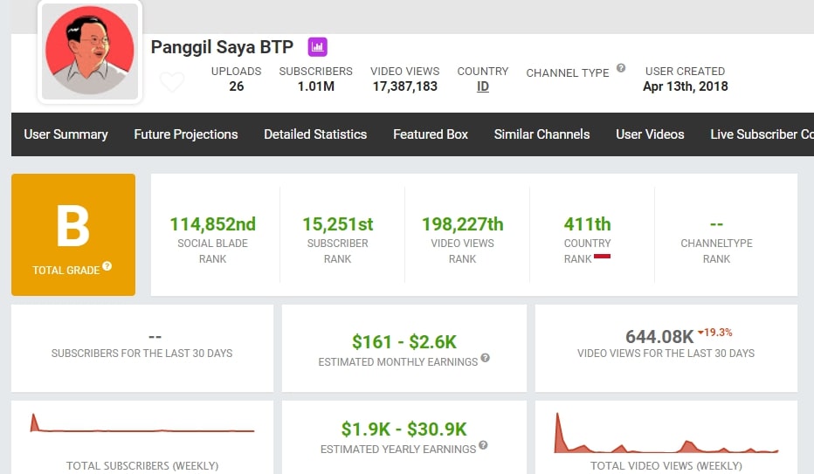The image size is (814, 474).
Task: Go to Featured Box tab
Action: [431, 134]
